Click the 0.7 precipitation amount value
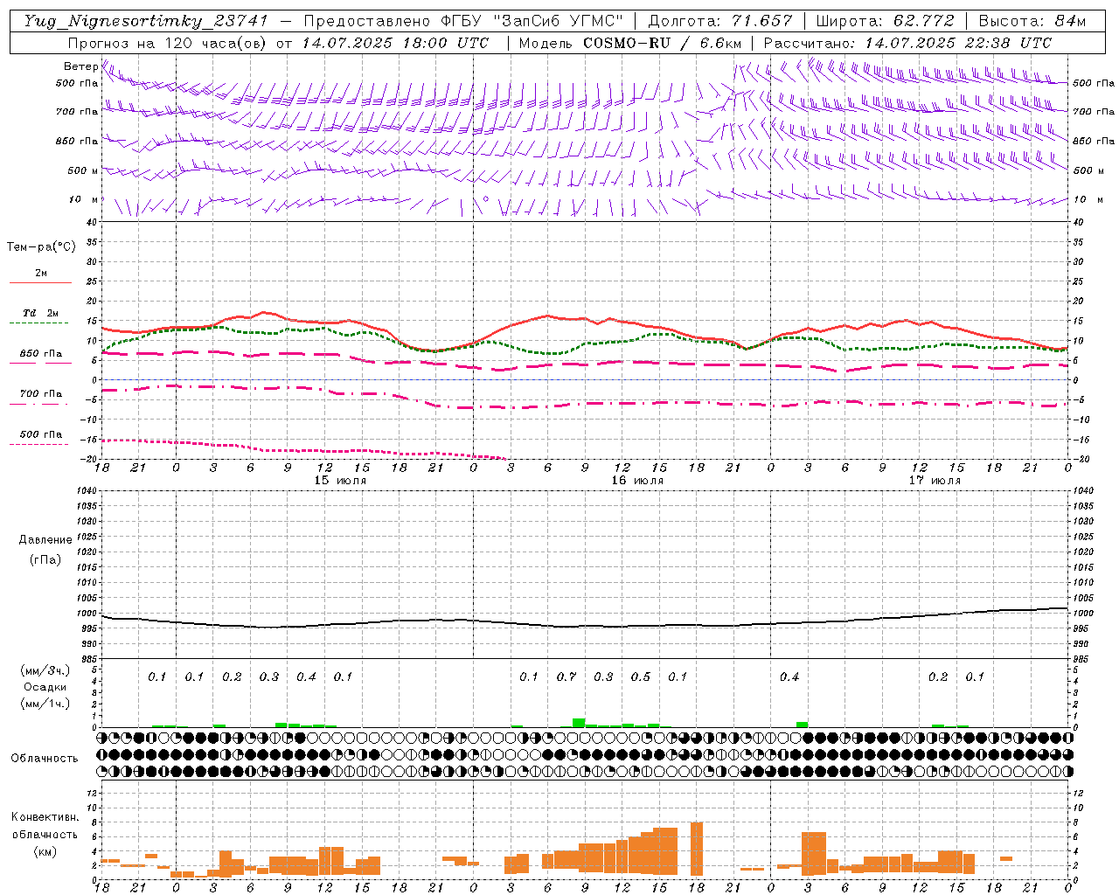The height and width of the screenshot is (895, 1119). 566,676
